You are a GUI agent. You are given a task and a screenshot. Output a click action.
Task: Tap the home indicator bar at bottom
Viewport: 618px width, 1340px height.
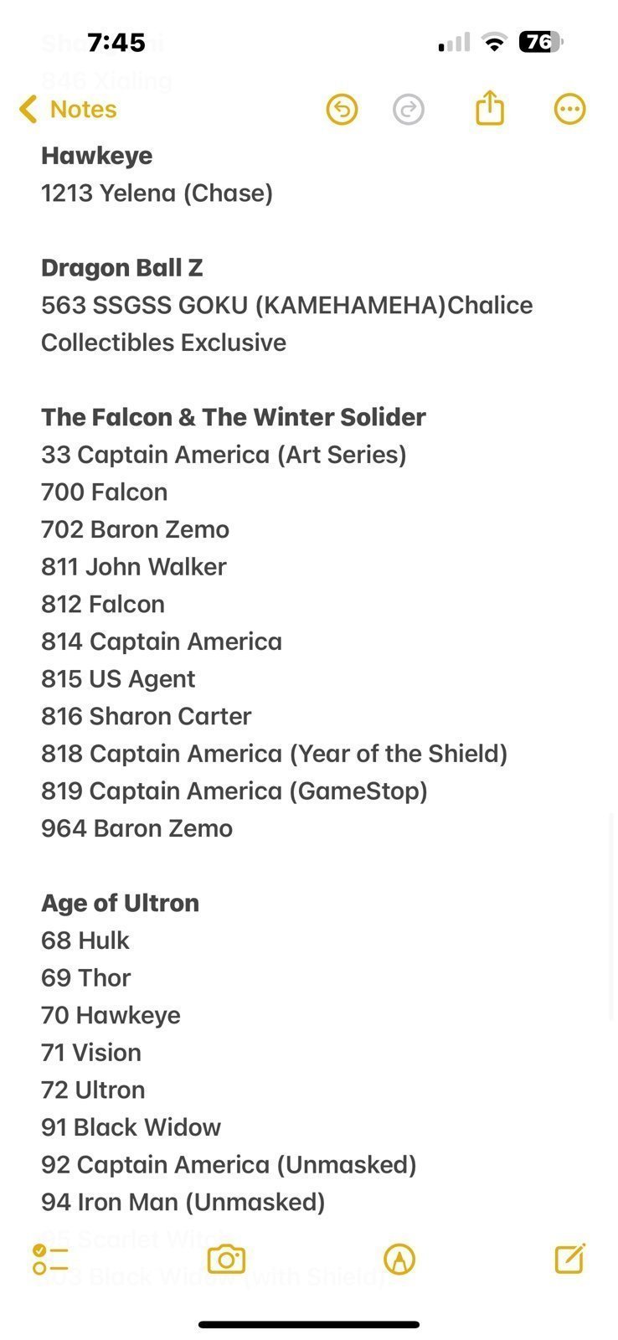click(x=309, y=1325)
